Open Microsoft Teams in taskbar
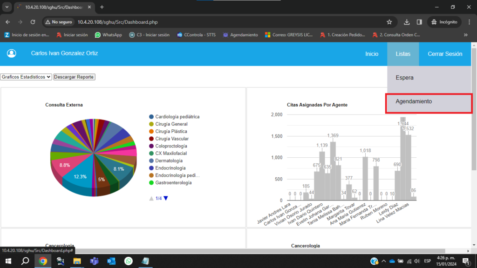The image size is (477, 268). click(x=94, y=261)
